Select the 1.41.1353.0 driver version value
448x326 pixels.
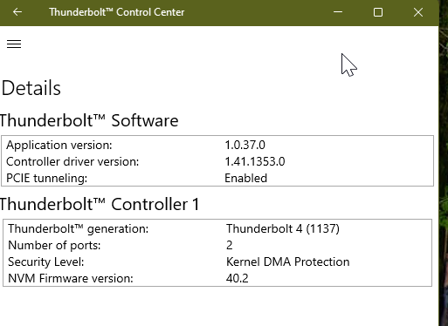[255, 161]
